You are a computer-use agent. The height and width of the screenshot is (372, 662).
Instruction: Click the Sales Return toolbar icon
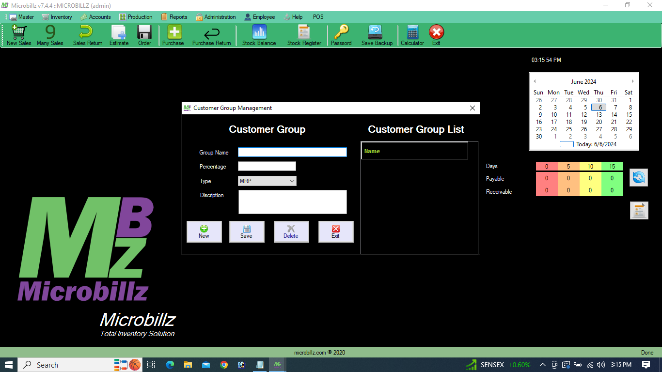click(x=87, y=35)
